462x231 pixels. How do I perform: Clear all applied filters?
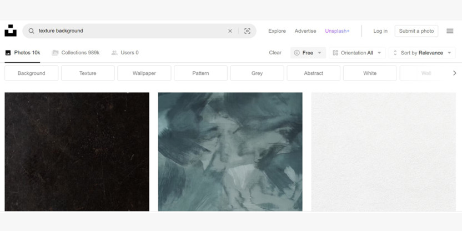(x=275, y=53)
